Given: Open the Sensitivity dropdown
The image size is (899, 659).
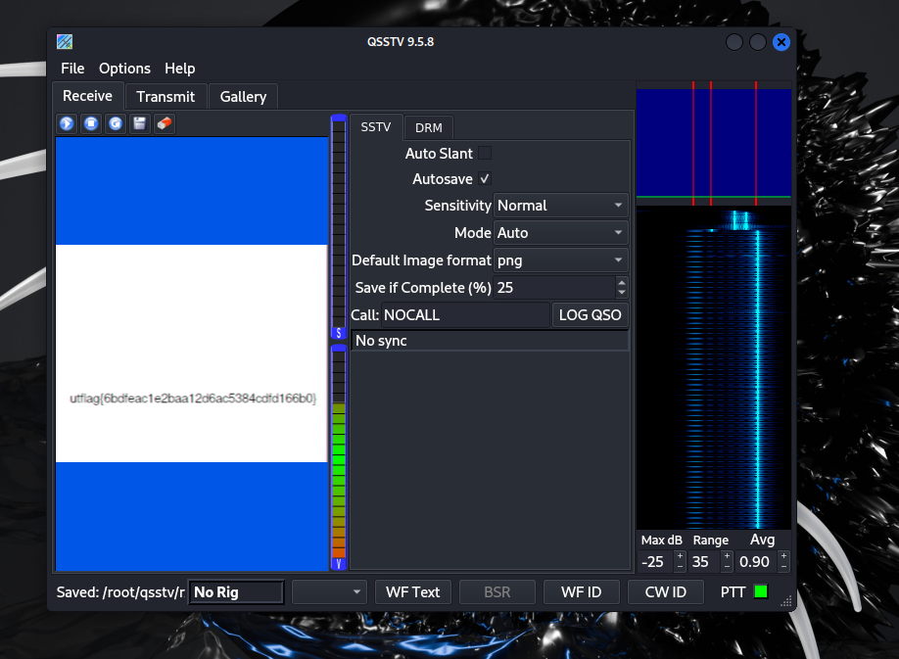Looking at the screenshot, I should coord(561,206).
